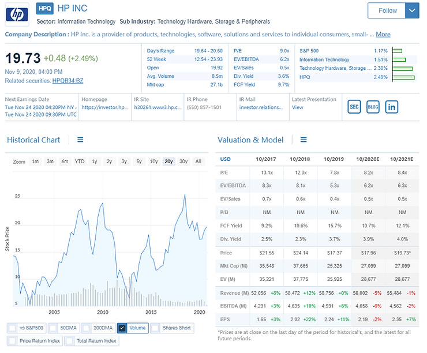Open the LinkedIn icon
Viewport: 427px width, 353px height.
coord(392,107)
